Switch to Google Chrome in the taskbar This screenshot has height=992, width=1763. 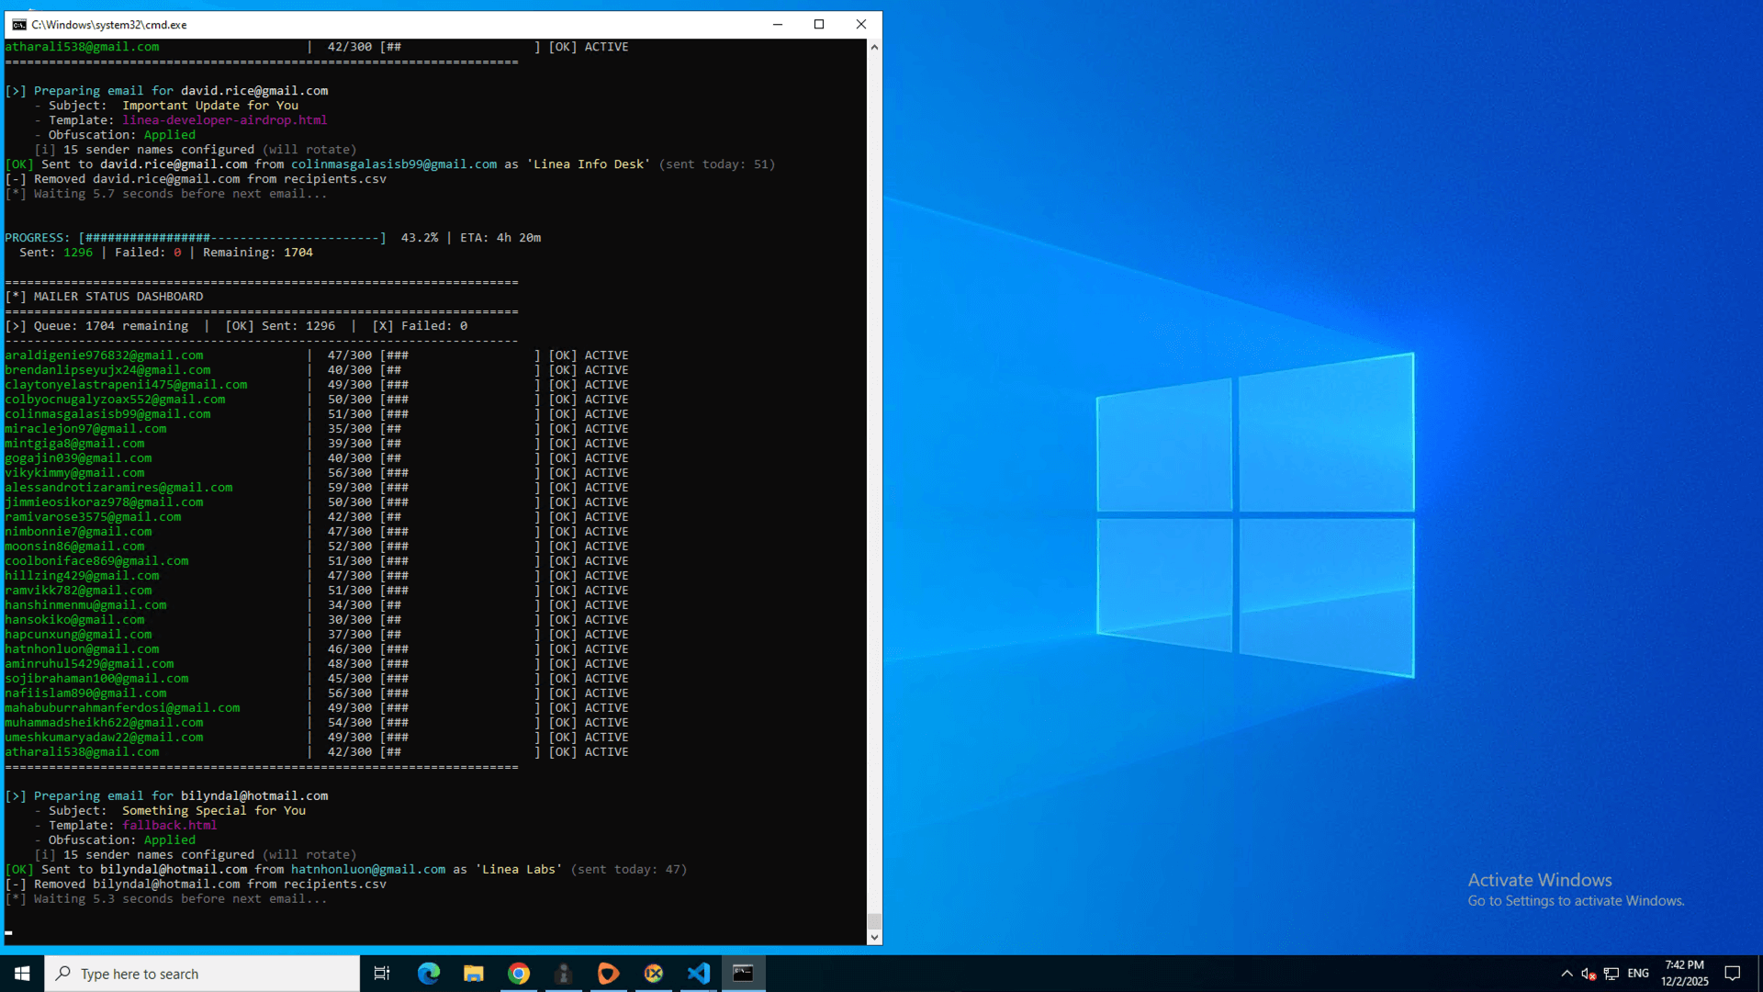pyautogui.click(x=519, y=974)
